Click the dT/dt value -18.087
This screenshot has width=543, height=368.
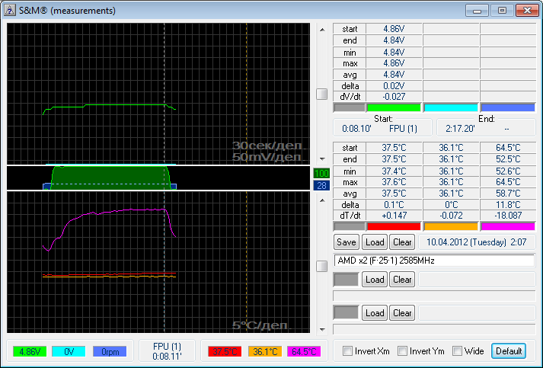pyautogui.click(x=508, y=216)
